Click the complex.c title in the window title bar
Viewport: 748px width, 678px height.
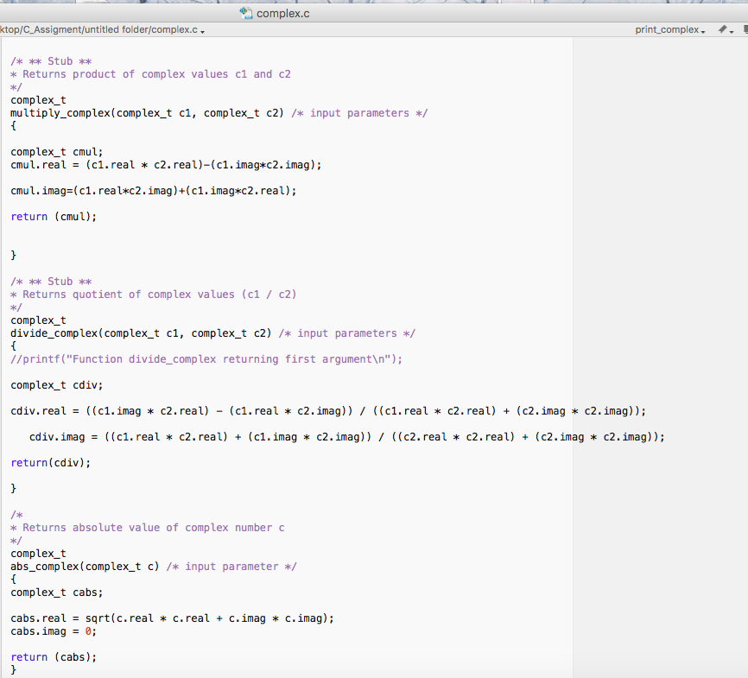point(281,13)
